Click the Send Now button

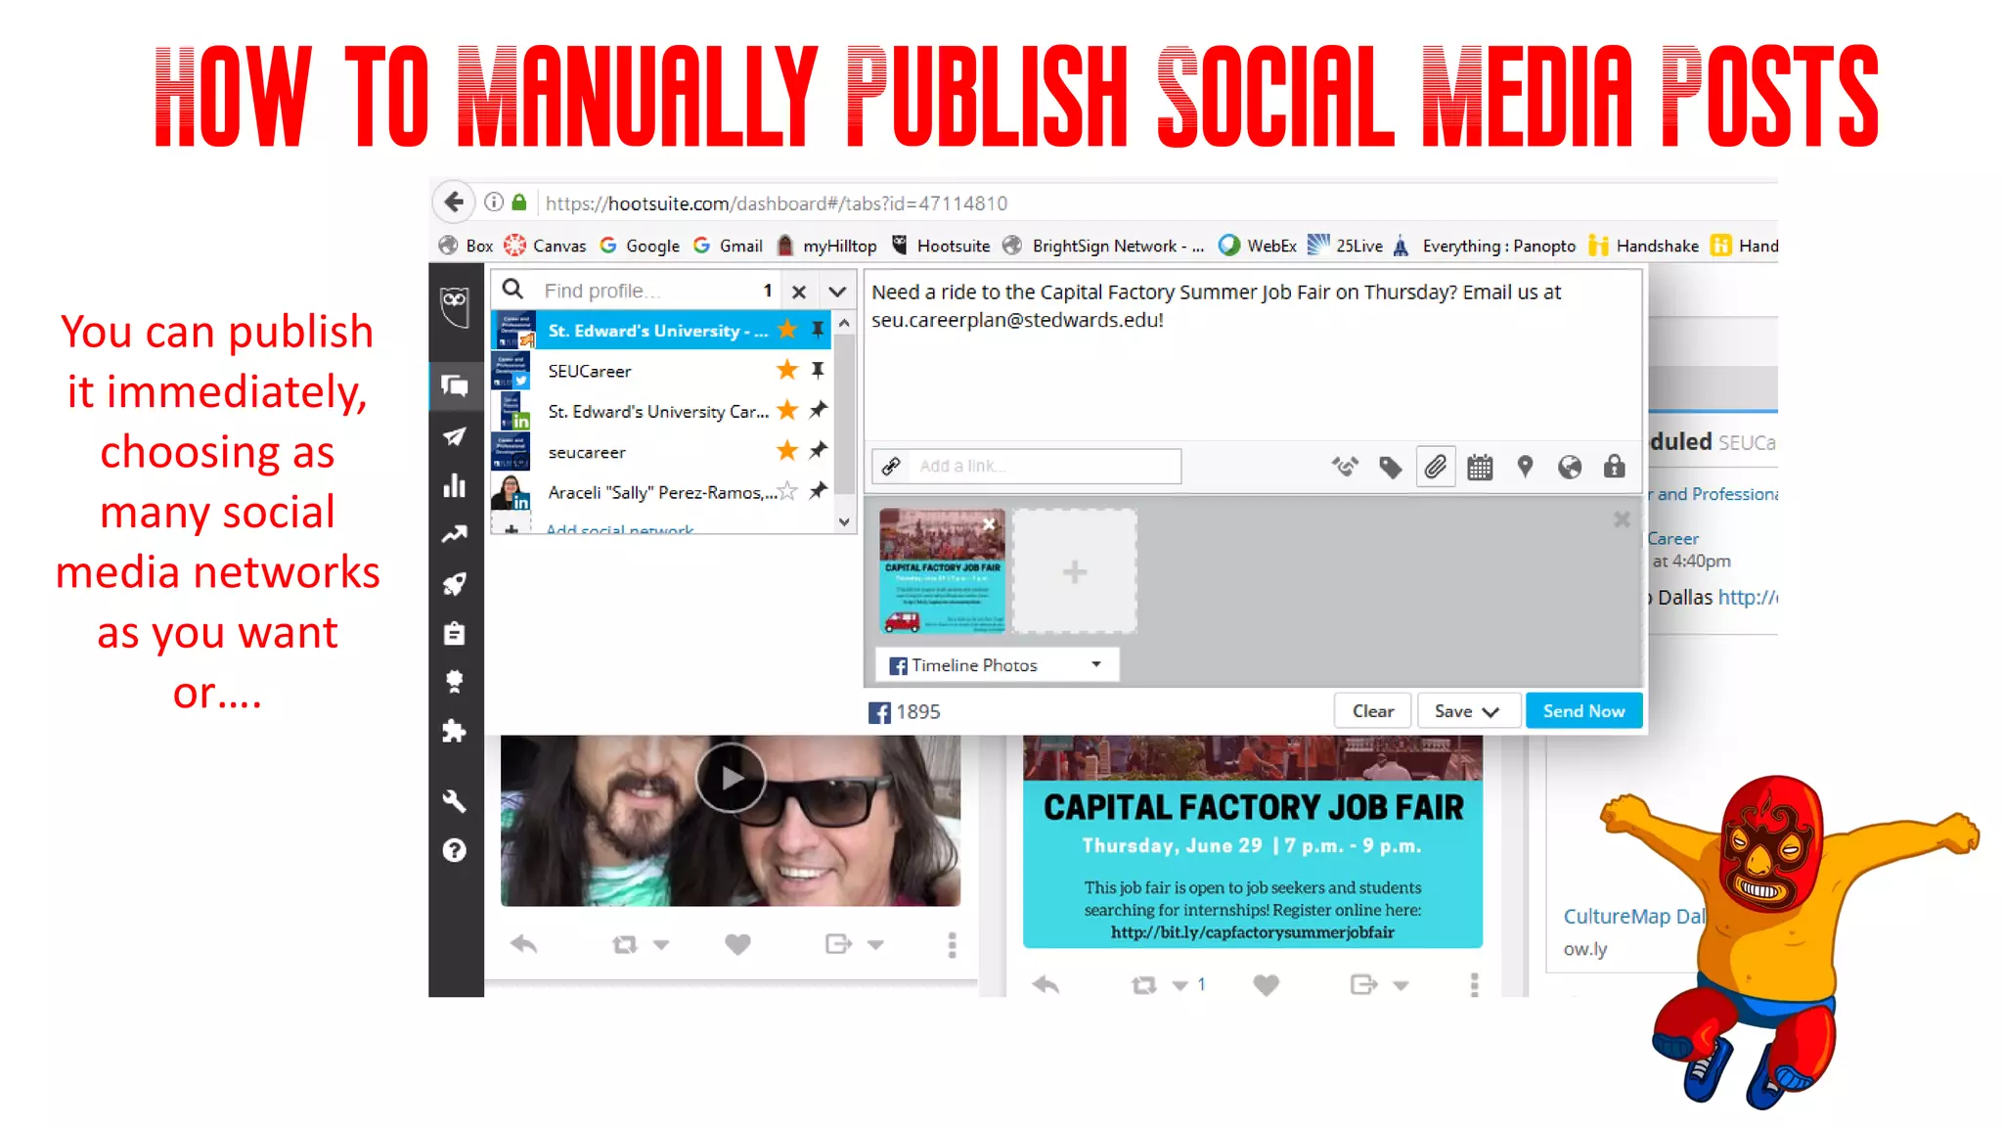(1583, 711)
